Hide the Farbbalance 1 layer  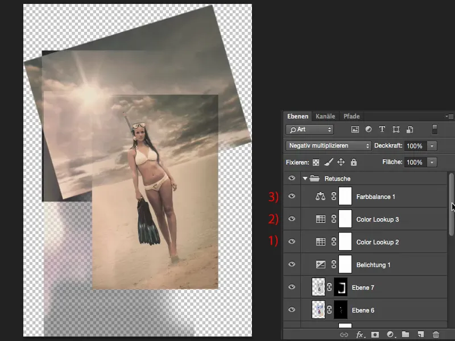[x=292, y=197]
